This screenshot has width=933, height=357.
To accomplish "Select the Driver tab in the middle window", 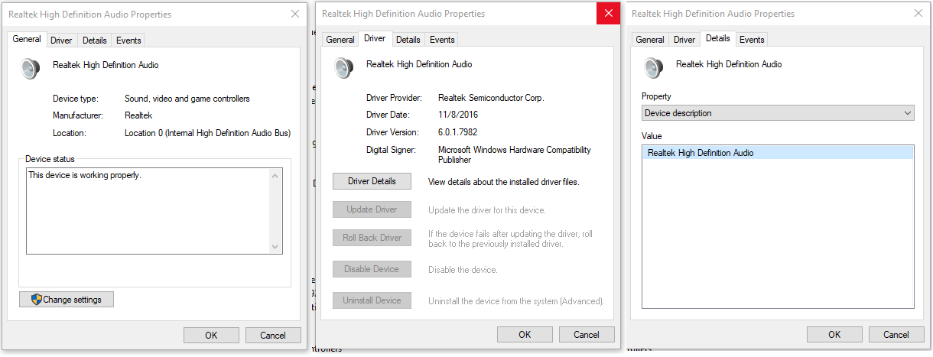I will click(x=375, y=38).
